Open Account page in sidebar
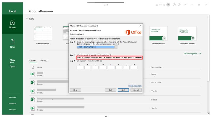Viewport: 212px width, 117px height. (13, 97)
